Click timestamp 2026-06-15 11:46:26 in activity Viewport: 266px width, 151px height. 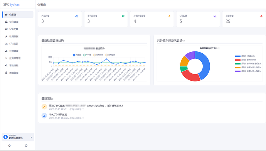[x=59, y=118]
